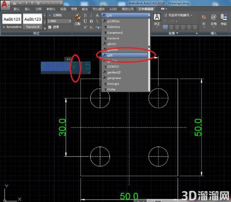Image resolution: width=231 pixels, height=202 pixels.
Task: Select the highlighted default paragraph alignment button
Action: (x=166, y=27)
